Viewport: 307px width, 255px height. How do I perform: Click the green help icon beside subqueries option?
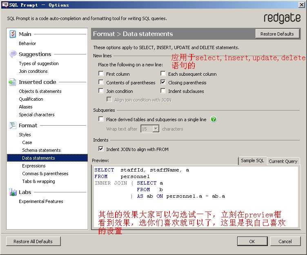click(214, 119)
